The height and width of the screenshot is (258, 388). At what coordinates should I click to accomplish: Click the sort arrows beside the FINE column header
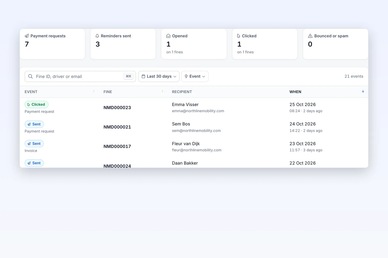[x=162, y=91]
